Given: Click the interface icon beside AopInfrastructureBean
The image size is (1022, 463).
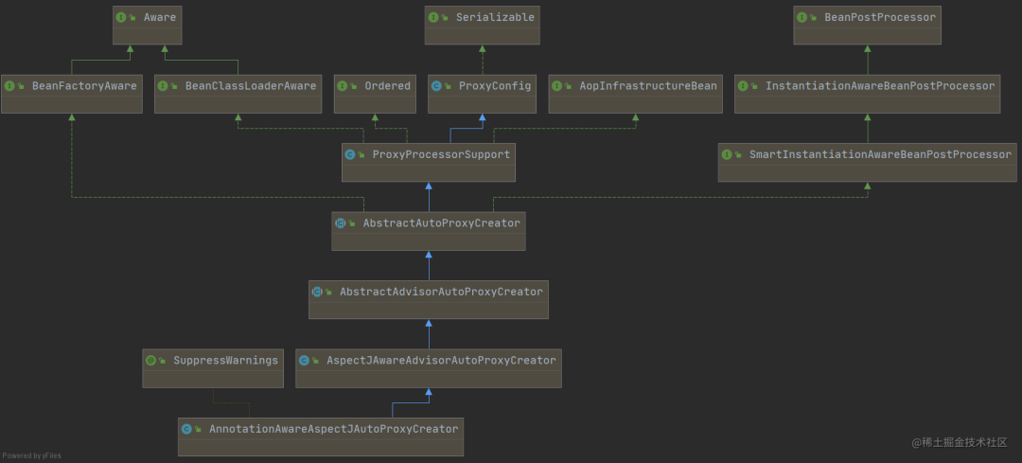Looking at the screenshot, I should pos(558,85).
